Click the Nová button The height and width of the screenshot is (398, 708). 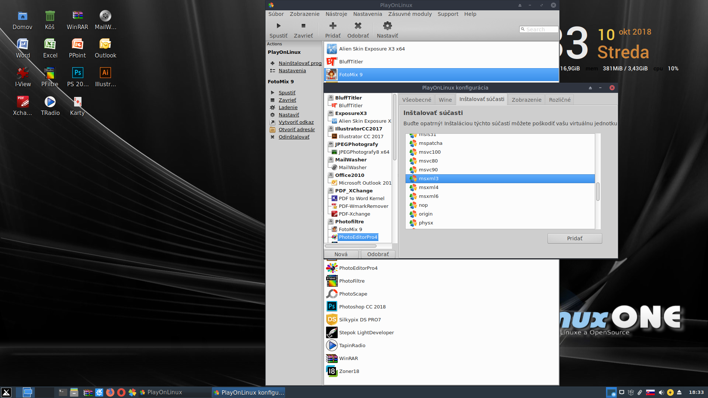pyautogui.click(x=341, y=254)
